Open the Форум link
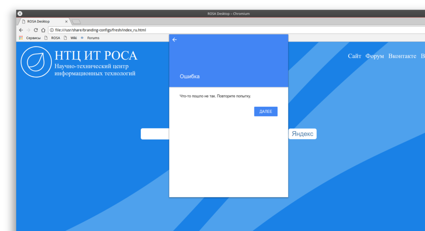The width and height of the screenshot is (425, 231). coord(375,56)
